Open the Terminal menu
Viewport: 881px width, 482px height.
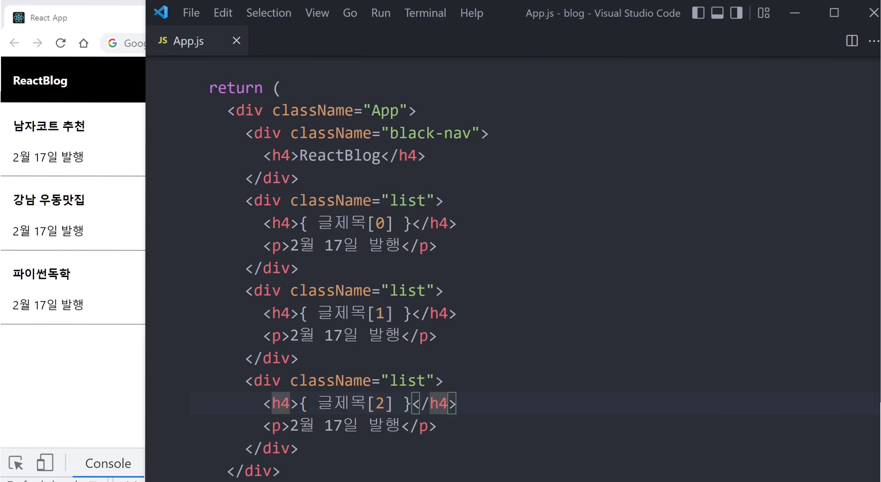pyautogui.click(x=425, y=13)
